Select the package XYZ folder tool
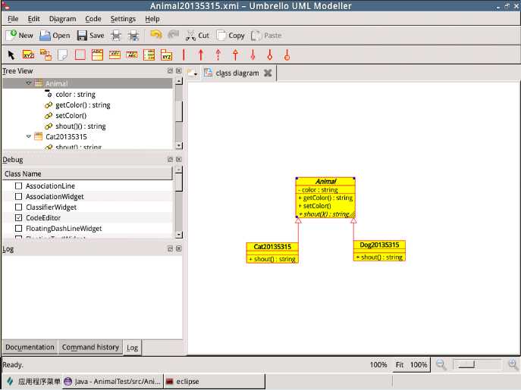Image resolution: width=521 pixels, height=390 pixels. pyautogui.click(x=167, y=55)
